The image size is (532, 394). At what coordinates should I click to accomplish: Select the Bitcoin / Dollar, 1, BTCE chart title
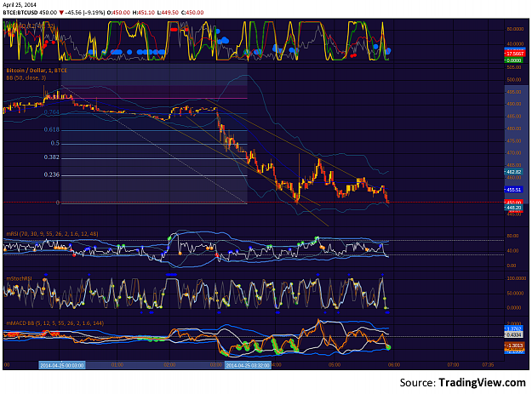(37, 71)
